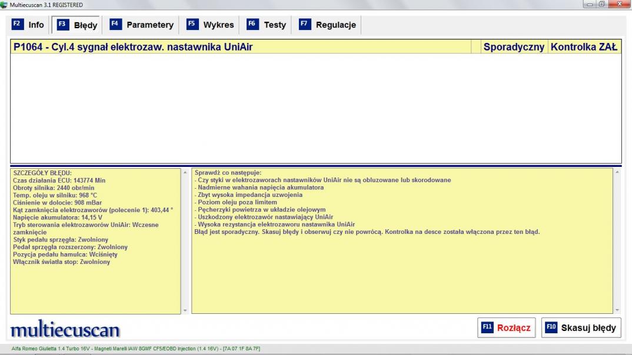Image resolution: width=632 pixels, height=355 pixels.
Task: Click the SZCZEGÓŁY BŁĘDU heading
Action: tap(42, 173)
